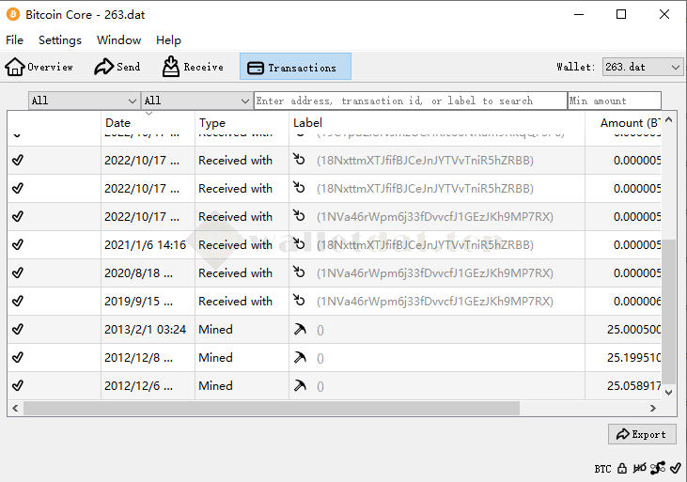Click the Send toolbar icon
The height and width of the screenshot is (482, 687).
coord(117,67)
